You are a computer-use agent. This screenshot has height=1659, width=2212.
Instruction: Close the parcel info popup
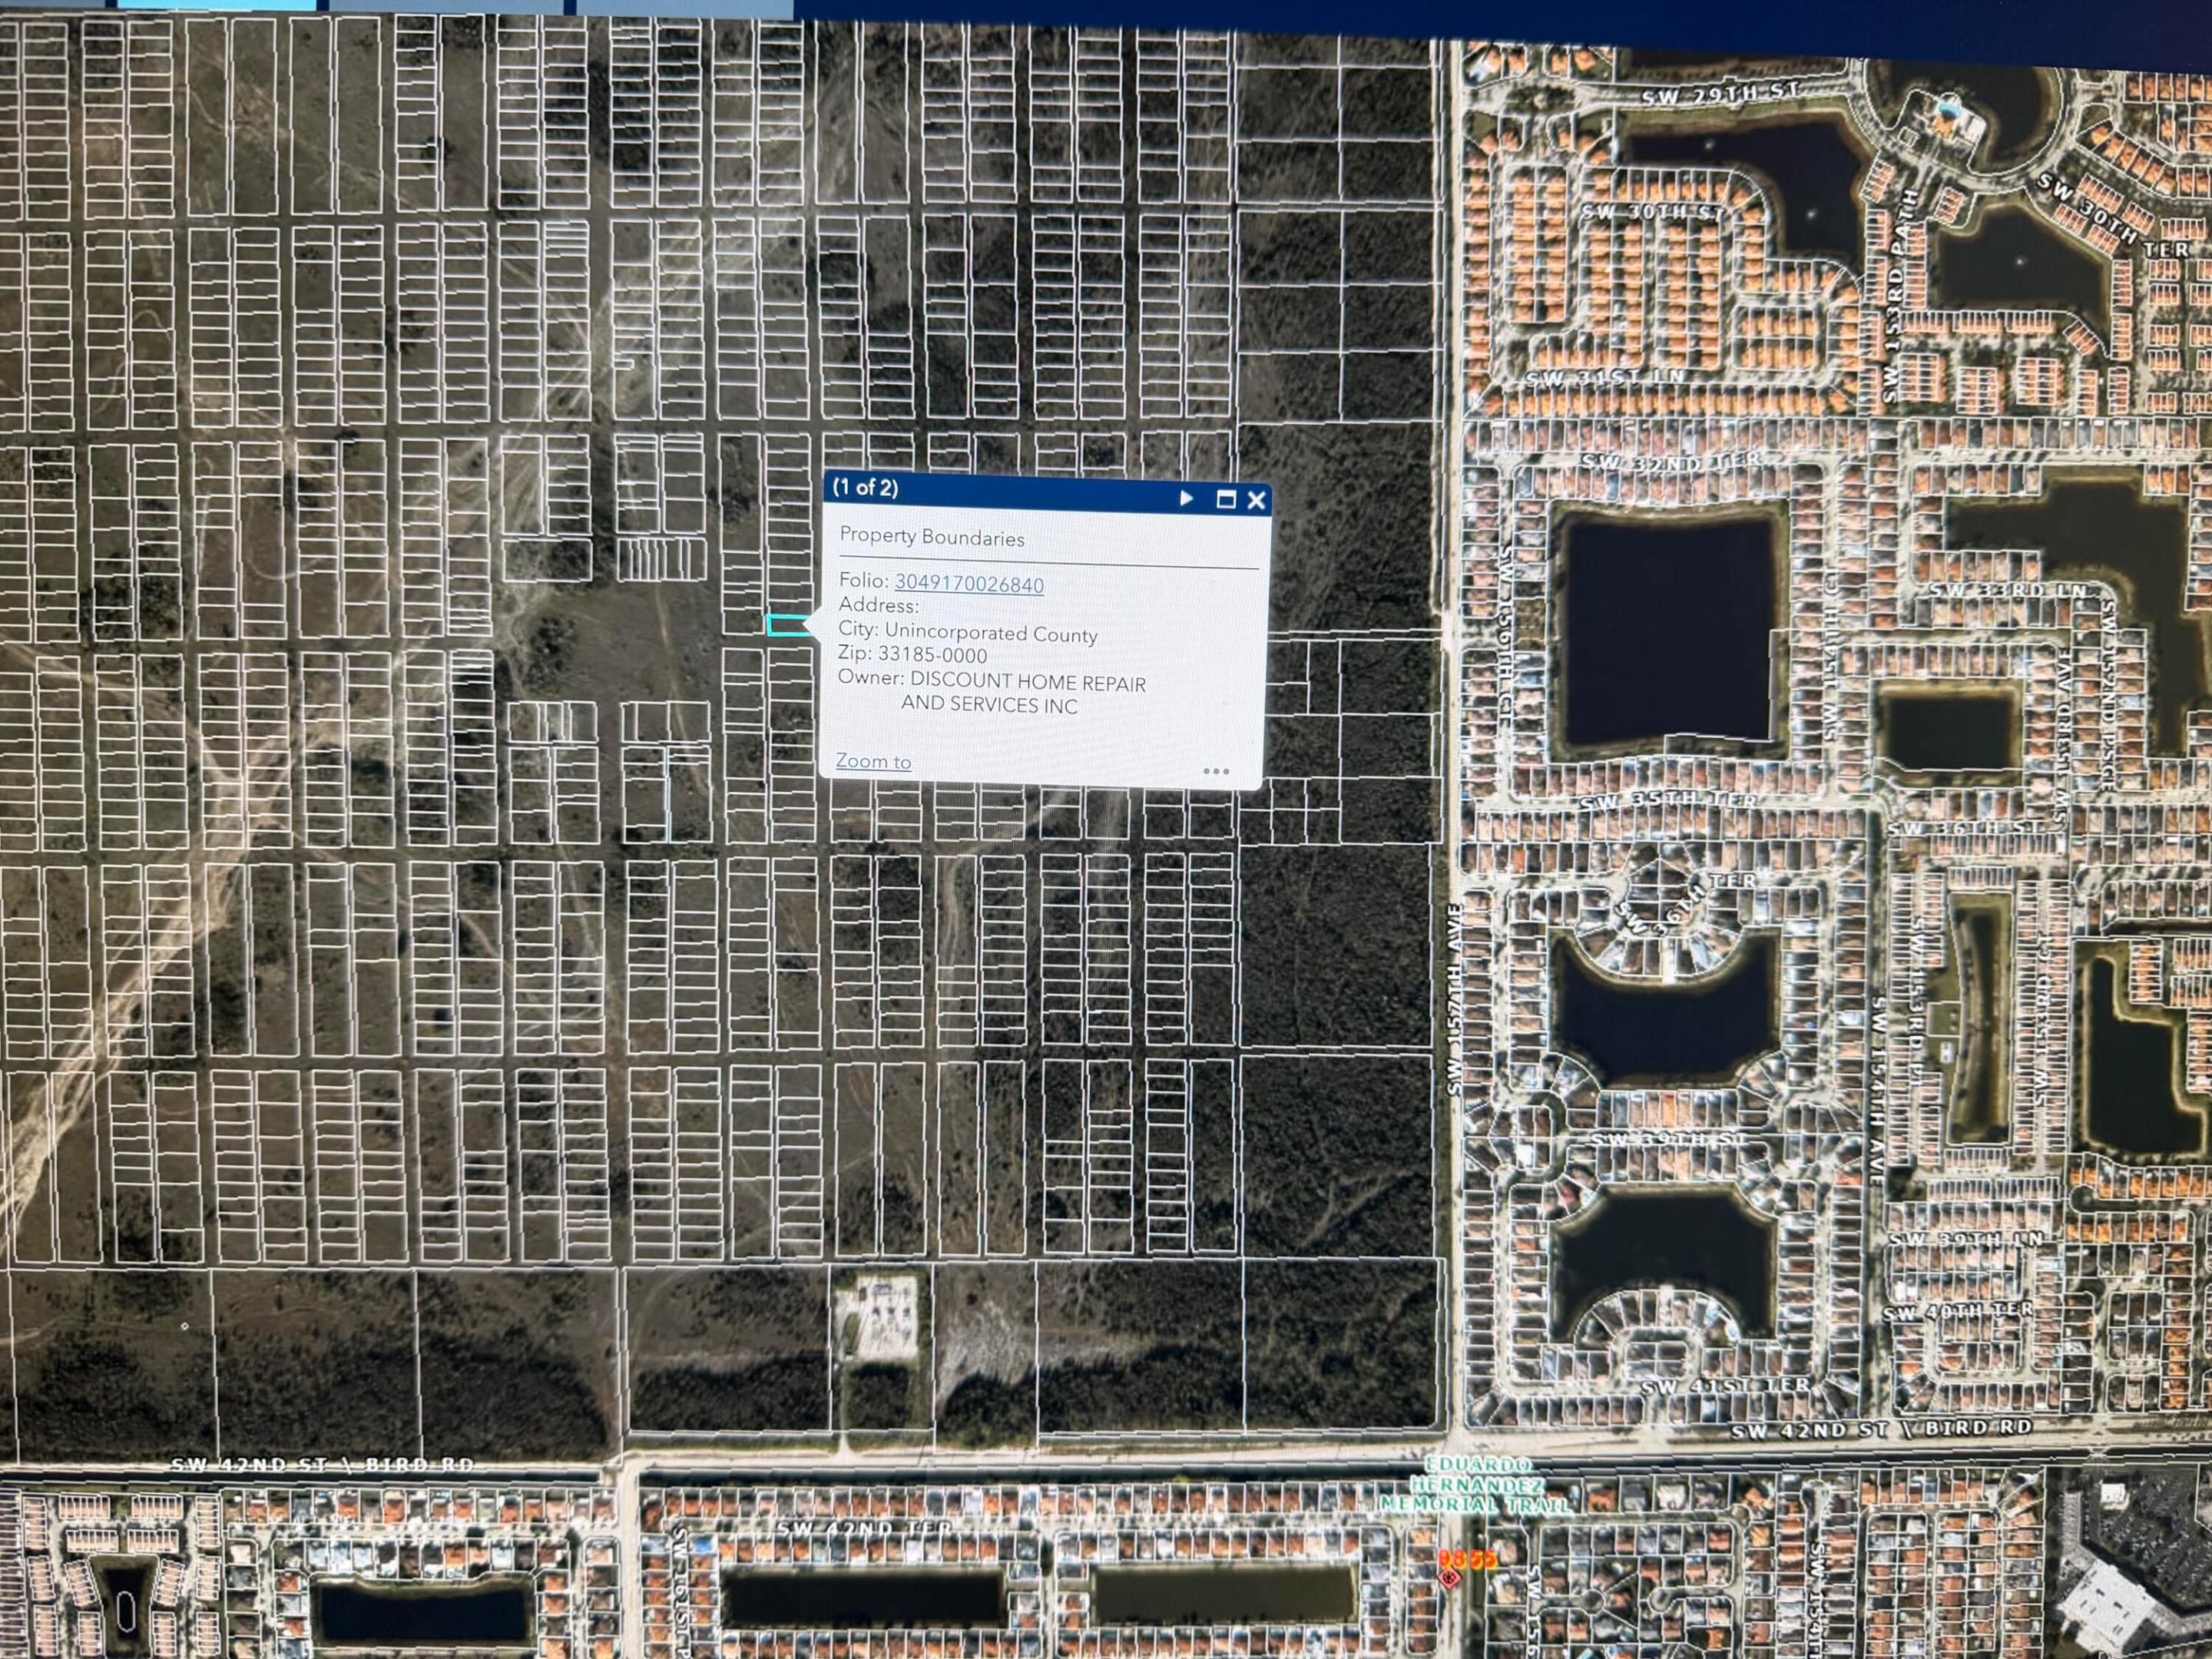click(1256, 500)
